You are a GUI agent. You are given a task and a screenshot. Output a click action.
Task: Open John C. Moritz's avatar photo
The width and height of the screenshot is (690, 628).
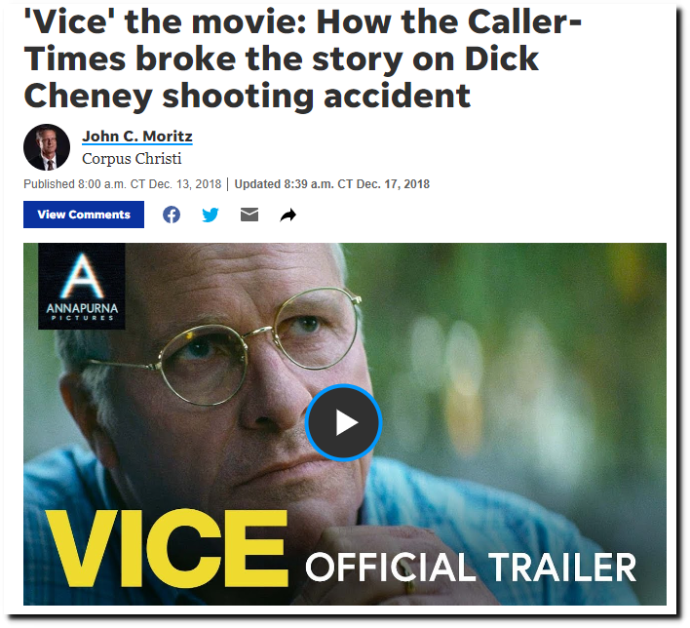[47, 147]
